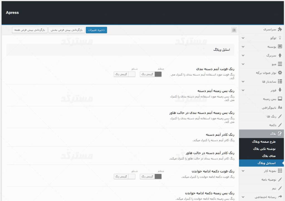The height and width of the screenshot is (201, 285).
Task: Click the رنگ کادر آیتم دسته label
Action: point(220,135)
